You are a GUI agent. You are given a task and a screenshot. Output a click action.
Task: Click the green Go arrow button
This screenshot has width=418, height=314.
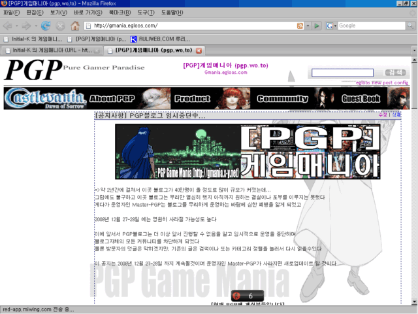317,26
